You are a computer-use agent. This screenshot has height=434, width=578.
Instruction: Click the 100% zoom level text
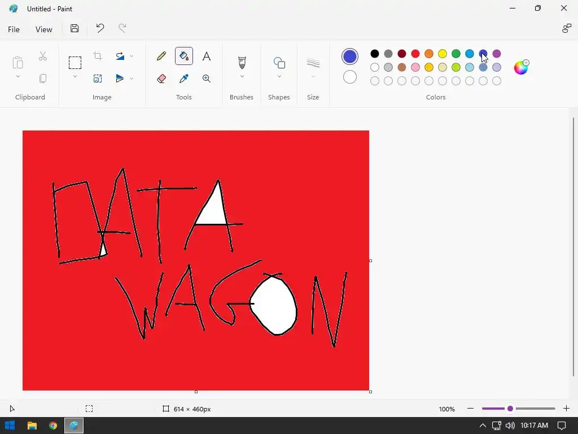pyautogui.click(x=446, y=409)
